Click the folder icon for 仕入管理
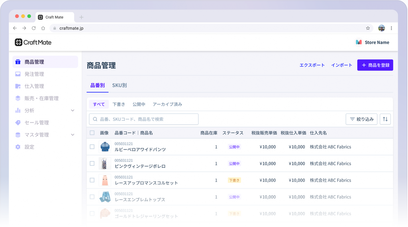 tap(18, 86)
